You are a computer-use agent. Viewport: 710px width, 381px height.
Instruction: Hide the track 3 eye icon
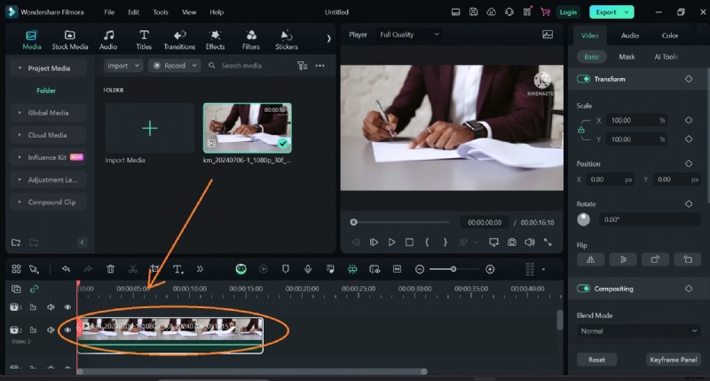(67, 307)
